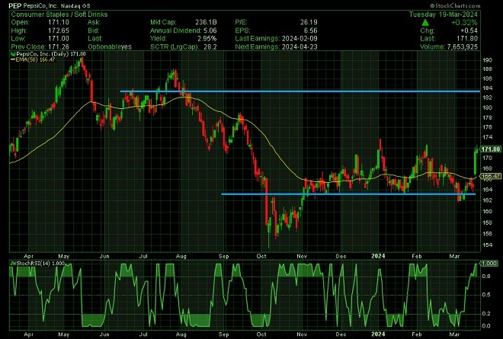
Task: Click the upper blue resistance line near 184
Action: pyautogui.click(x=300, y=91)
